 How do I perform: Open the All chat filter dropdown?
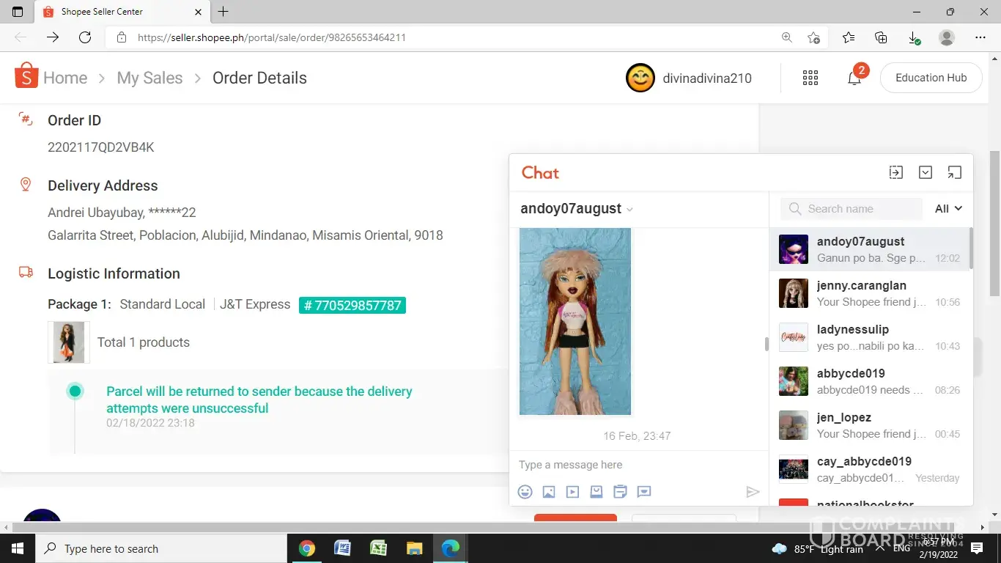coord(948,209)
